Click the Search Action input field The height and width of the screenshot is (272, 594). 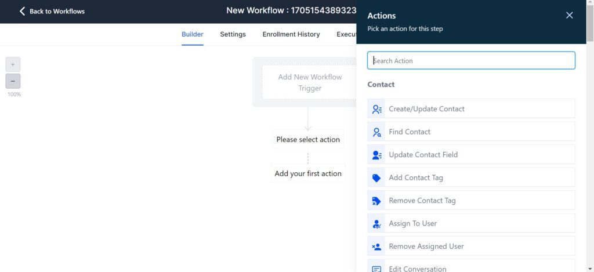(x=471, y=60)
